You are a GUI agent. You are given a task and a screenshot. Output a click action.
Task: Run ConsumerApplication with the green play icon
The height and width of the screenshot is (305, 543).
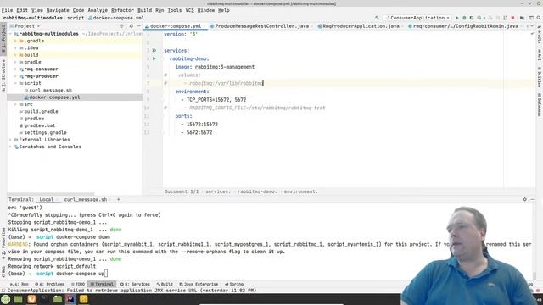456,18
